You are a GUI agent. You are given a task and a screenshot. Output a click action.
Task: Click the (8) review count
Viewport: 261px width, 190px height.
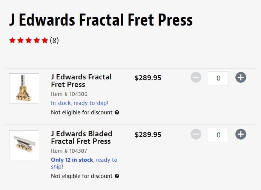pyautogui.click(x=54, y=40)
